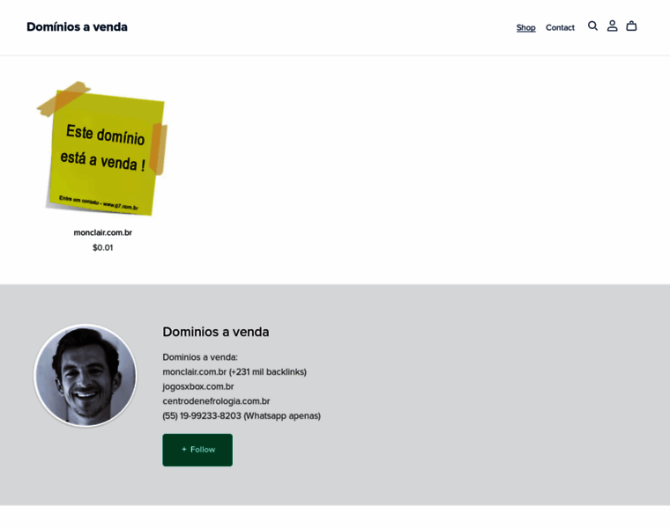Click the Whatsapp phone number line
The height and width of the screenshot is (528, 670).
tap(242, 416)
